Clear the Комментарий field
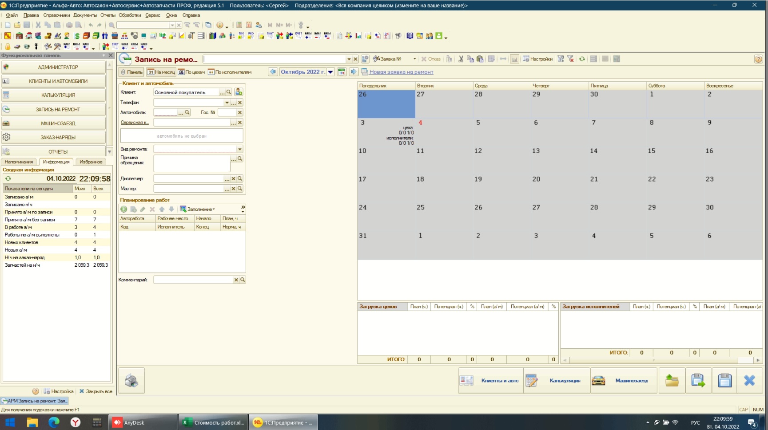 (236, 280)
